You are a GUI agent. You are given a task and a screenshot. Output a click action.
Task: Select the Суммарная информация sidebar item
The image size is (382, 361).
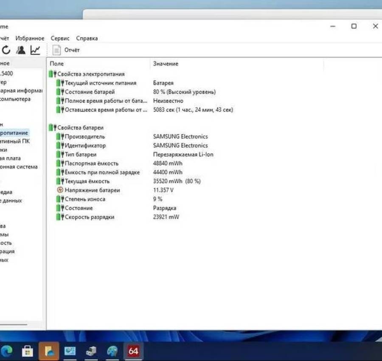(21, 90)
